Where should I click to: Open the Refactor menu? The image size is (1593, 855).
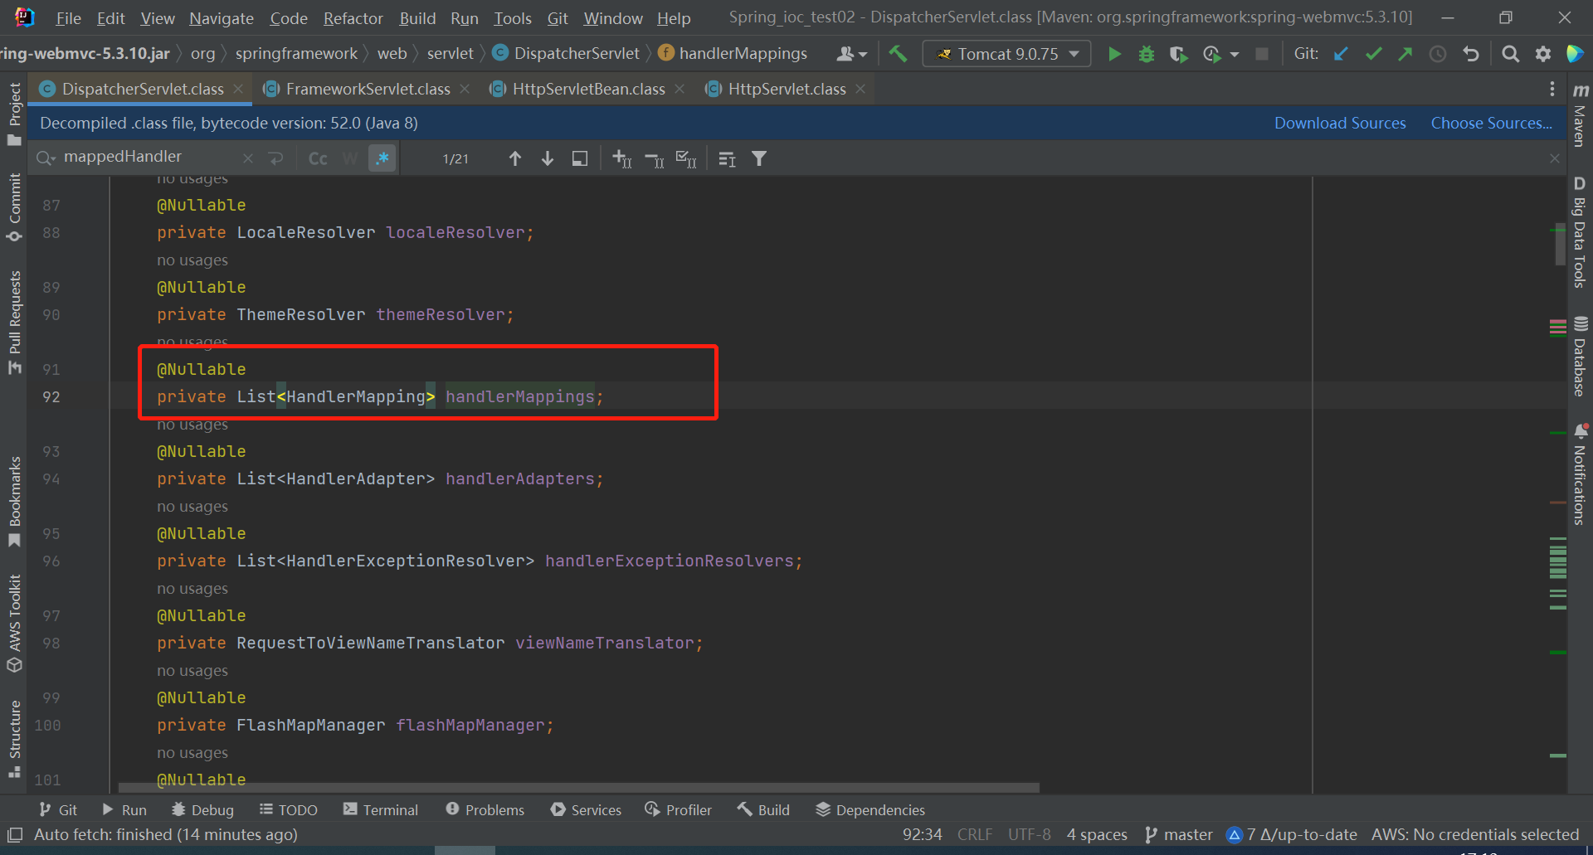tap(353, 17)
